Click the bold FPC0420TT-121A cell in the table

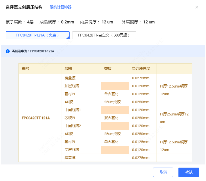coord(36,118)
